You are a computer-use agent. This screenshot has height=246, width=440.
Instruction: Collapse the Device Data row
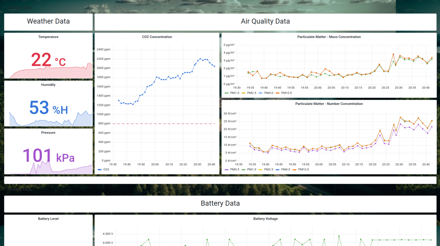pyautogui.click(x=20, y=189)
